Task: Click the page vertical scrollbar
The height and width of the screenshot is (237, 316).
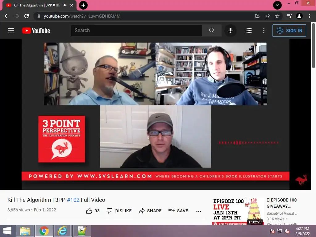Action: coord(314,46)
